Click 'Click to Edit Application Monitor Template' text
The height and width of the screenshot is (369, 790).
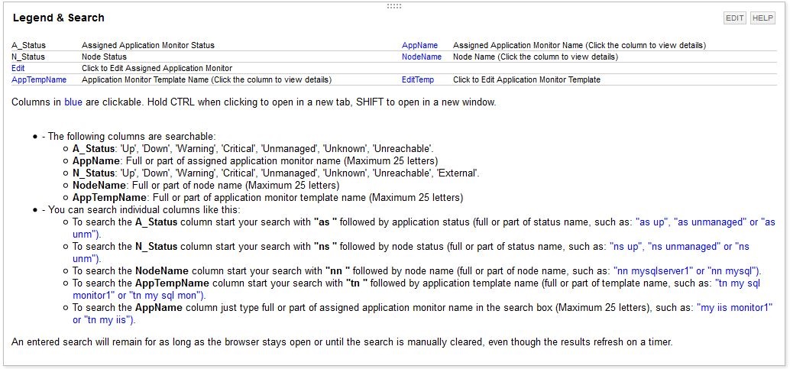click(526, 79)
